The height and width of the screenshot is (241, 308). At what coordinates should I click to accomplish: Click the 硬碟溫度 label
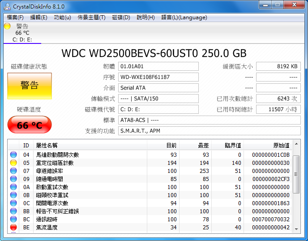[29, 109]
